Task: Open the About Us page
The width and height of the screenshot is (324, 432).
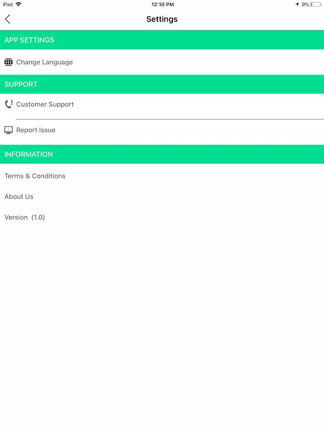Action: pos(19,197)
